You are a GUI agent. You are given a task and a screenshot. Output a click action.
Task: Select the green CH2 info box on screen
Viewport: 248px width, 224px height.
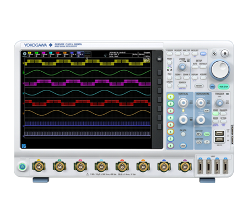coord(38,54)
